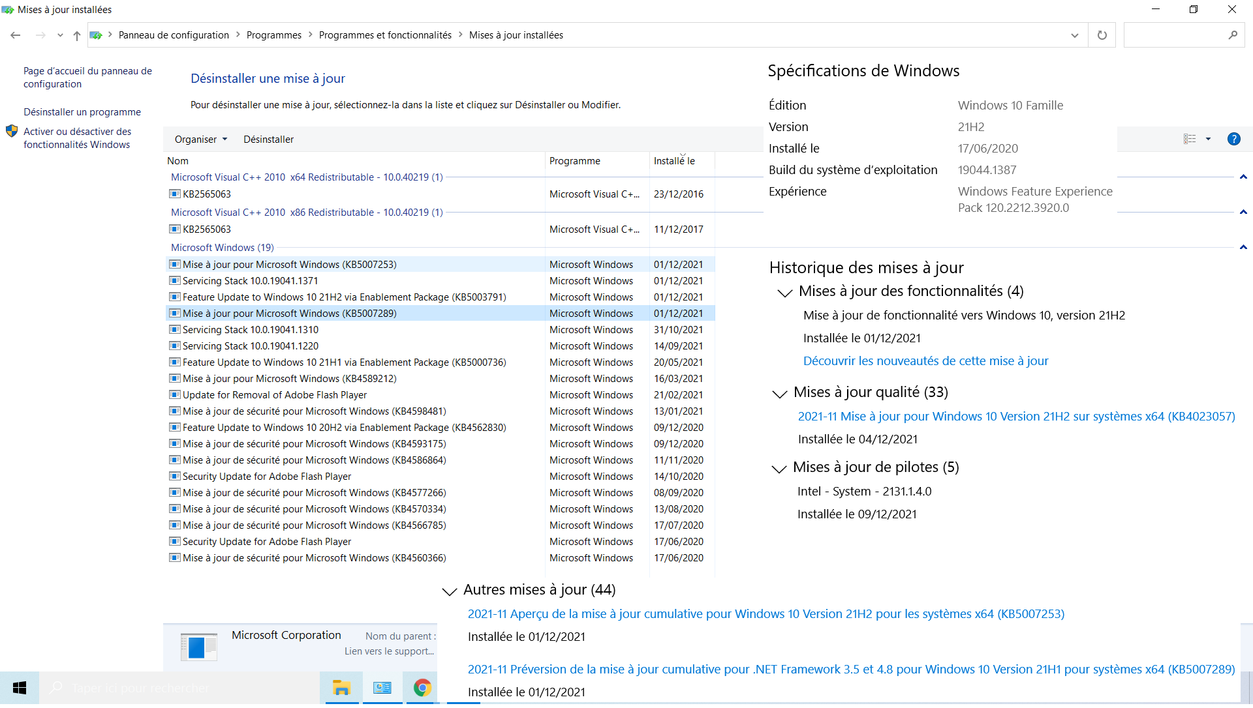Click the icon of update KB4589212

[175, 379]
